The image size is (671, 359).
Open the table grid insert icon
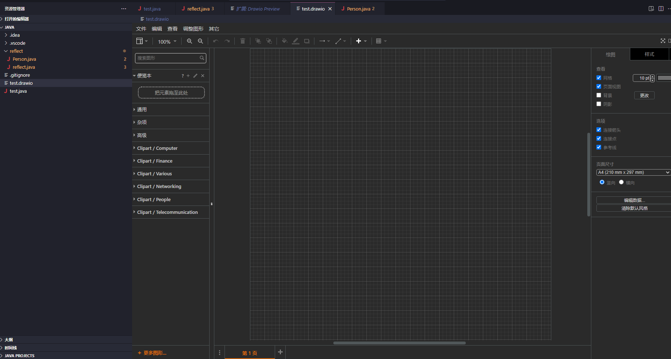(x=381, y=41)
